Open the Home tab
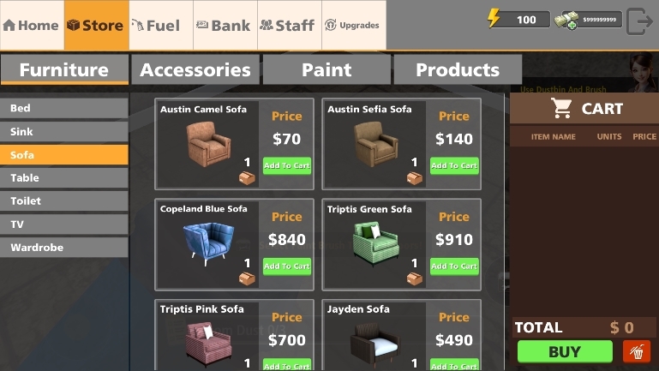Viewport: 659px width, 371px height. (32, 25)
